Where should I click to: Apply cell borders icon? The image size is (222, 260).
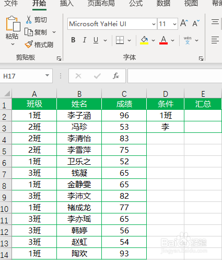(120, 40)
